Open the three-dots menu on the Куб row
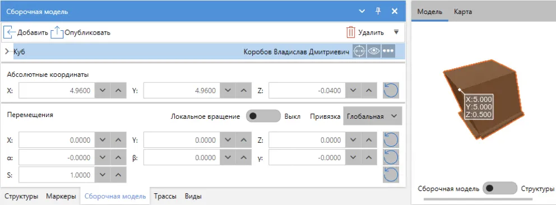This screenshot has width=556, height=205. (388, 52)
